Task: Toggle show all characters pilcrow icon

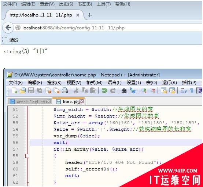Action: [192, 90]
